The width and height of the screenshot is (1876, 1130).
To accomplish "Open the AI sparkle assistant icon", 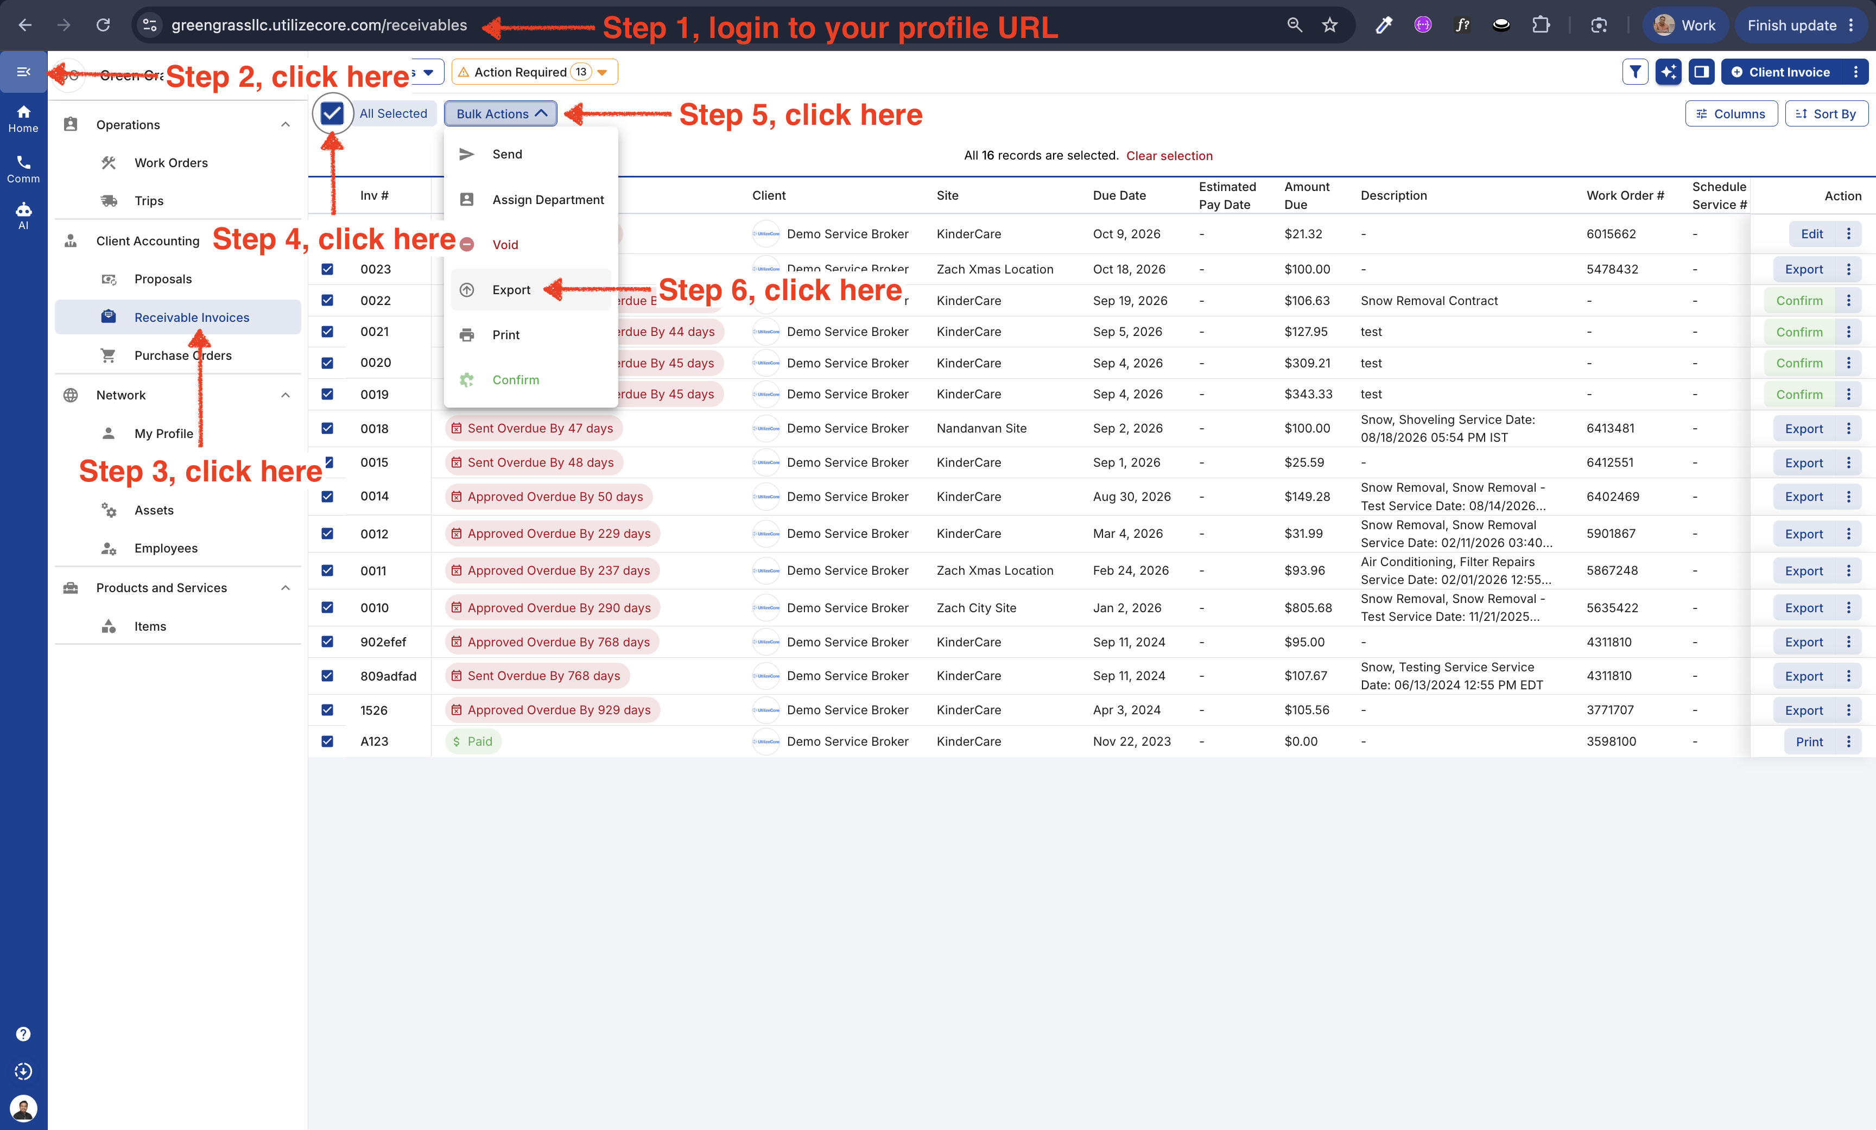I will click(1668, 72).
